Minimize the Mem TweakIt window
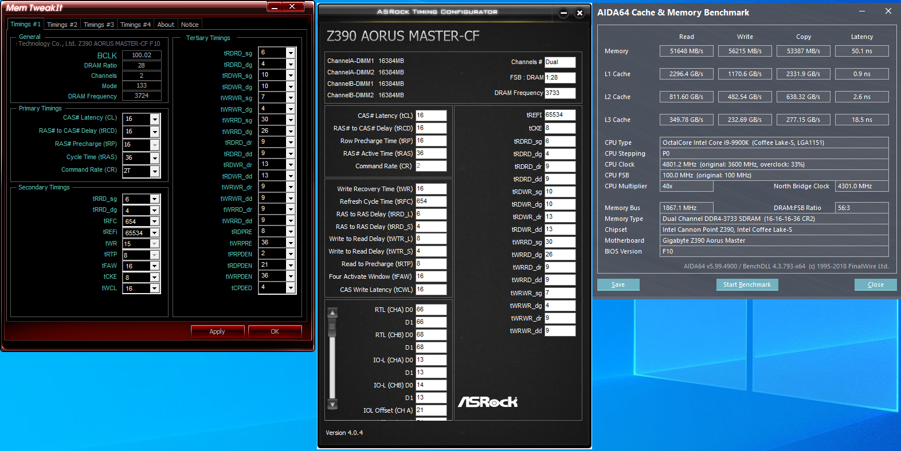Screen dimensions: 901x451 275,7
